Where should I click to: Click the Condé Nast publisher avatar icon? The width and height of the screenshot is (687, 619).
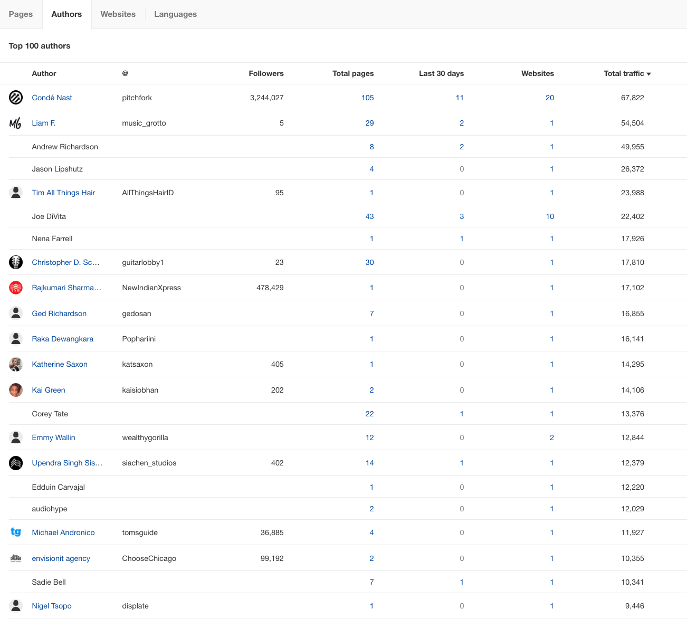click(16, 98)
